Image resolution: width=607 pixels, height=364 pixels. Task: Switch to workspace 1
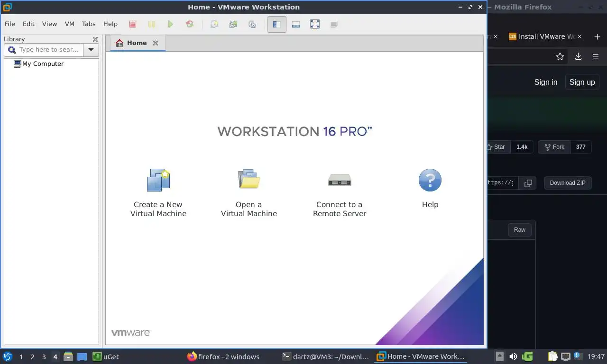pos(21,357)
